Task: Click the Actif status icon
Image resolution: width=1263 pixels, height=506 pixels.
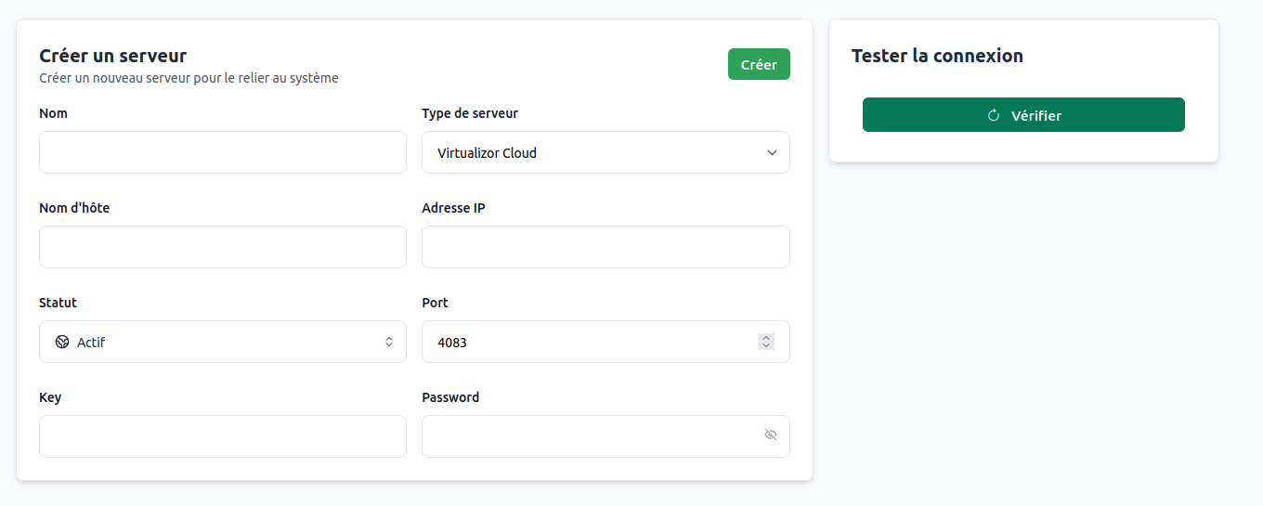Action: [62, 342]
